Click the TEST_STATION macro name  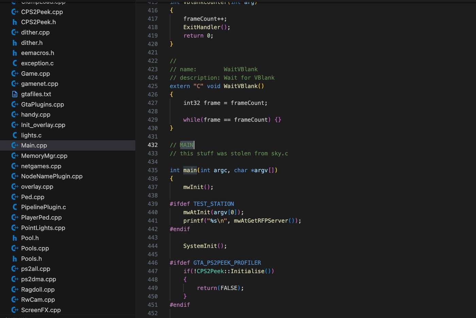214,204
